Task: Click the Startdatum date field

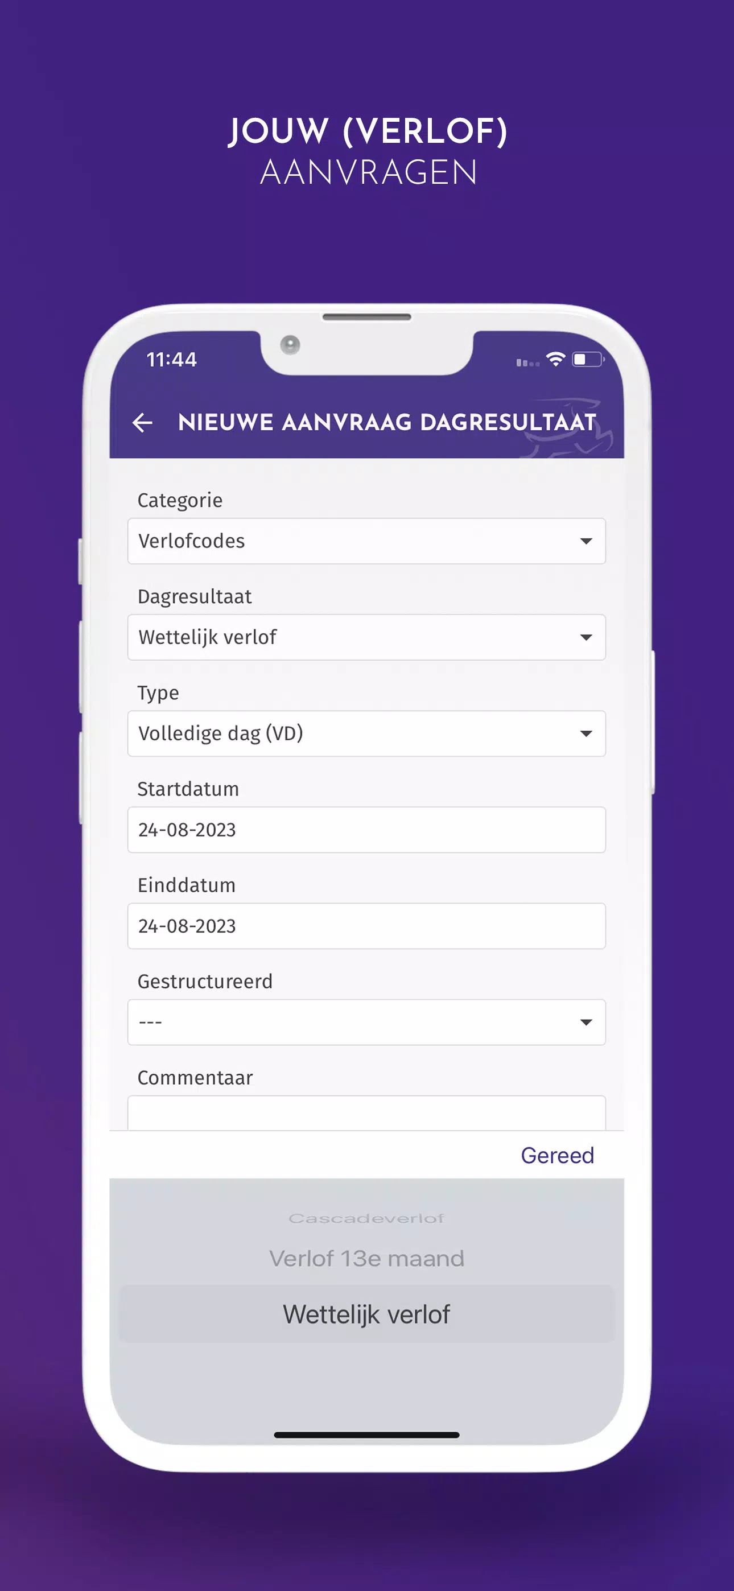Action: click(366, 830)
